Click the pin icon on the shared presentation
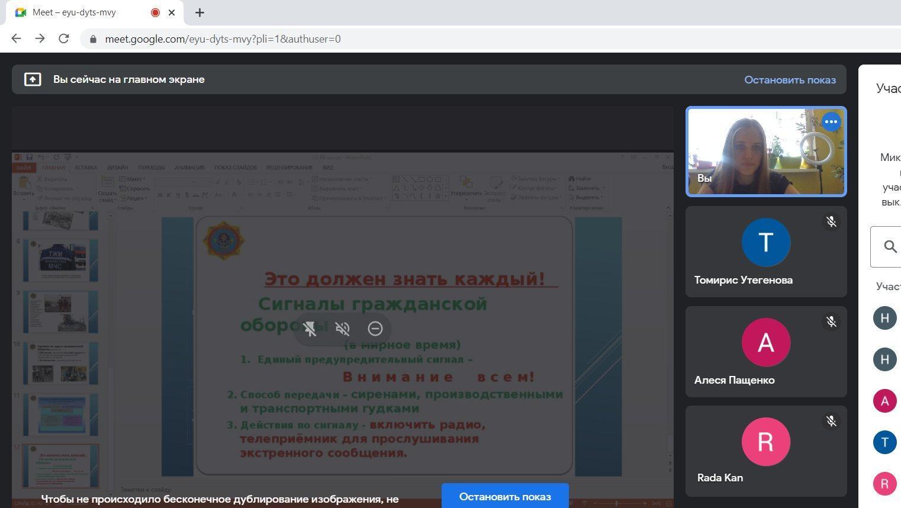The image size is (901, 508). pos(310,329)
